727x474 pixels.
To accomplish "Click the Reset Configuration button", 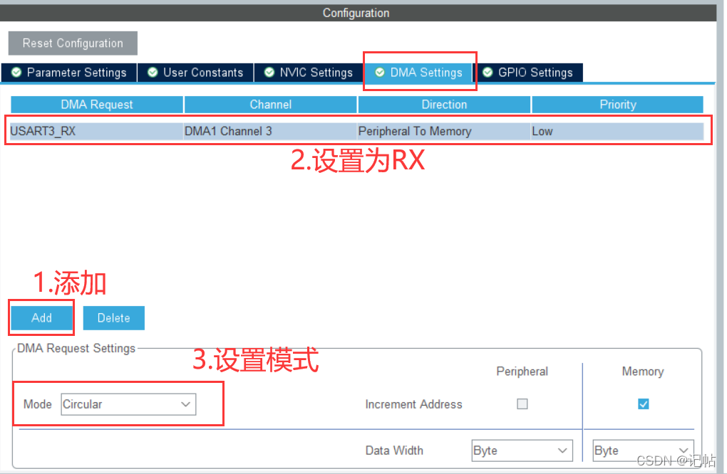I will coord(73,43).
